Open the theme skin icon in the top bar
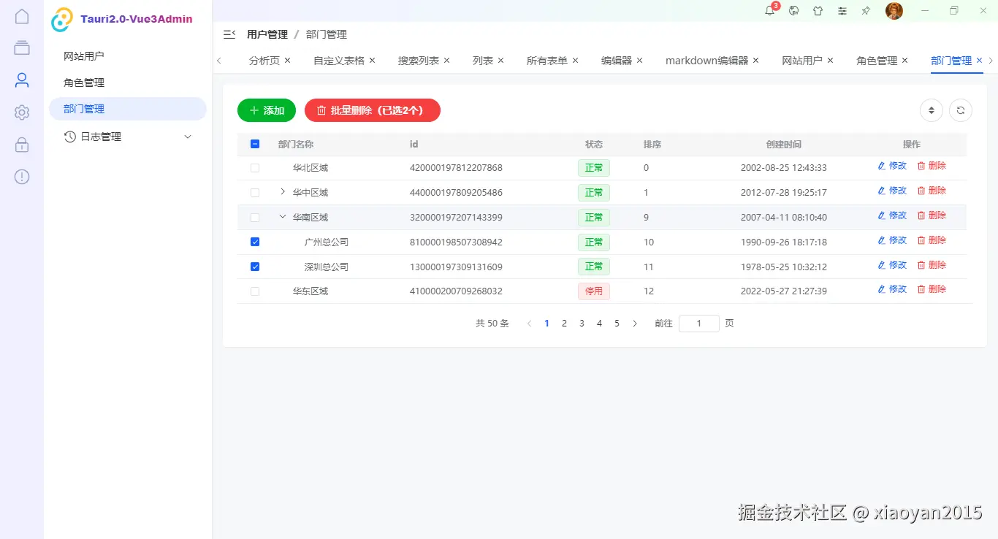 (x=818, y=11)
